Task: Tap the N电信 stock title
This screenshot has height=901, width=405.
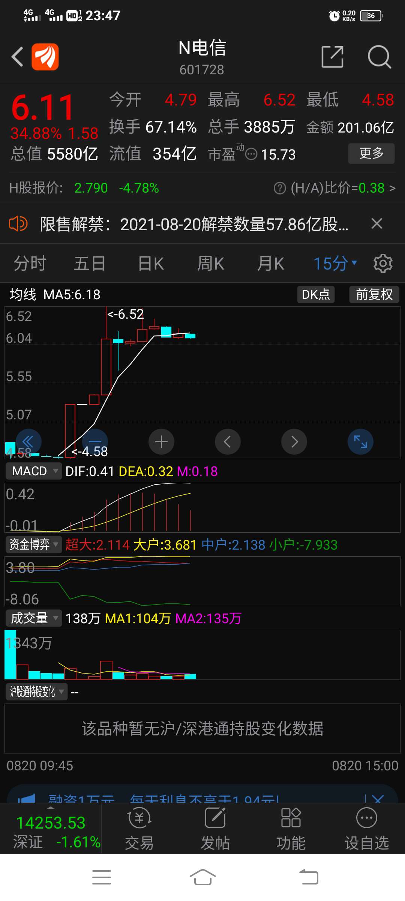Action: (202, 48)
